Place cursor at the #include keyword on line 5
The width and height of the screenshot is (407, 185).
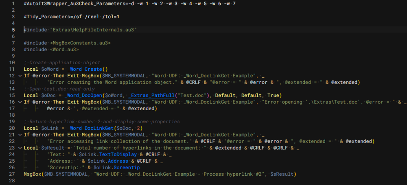[x=35, y=30]
